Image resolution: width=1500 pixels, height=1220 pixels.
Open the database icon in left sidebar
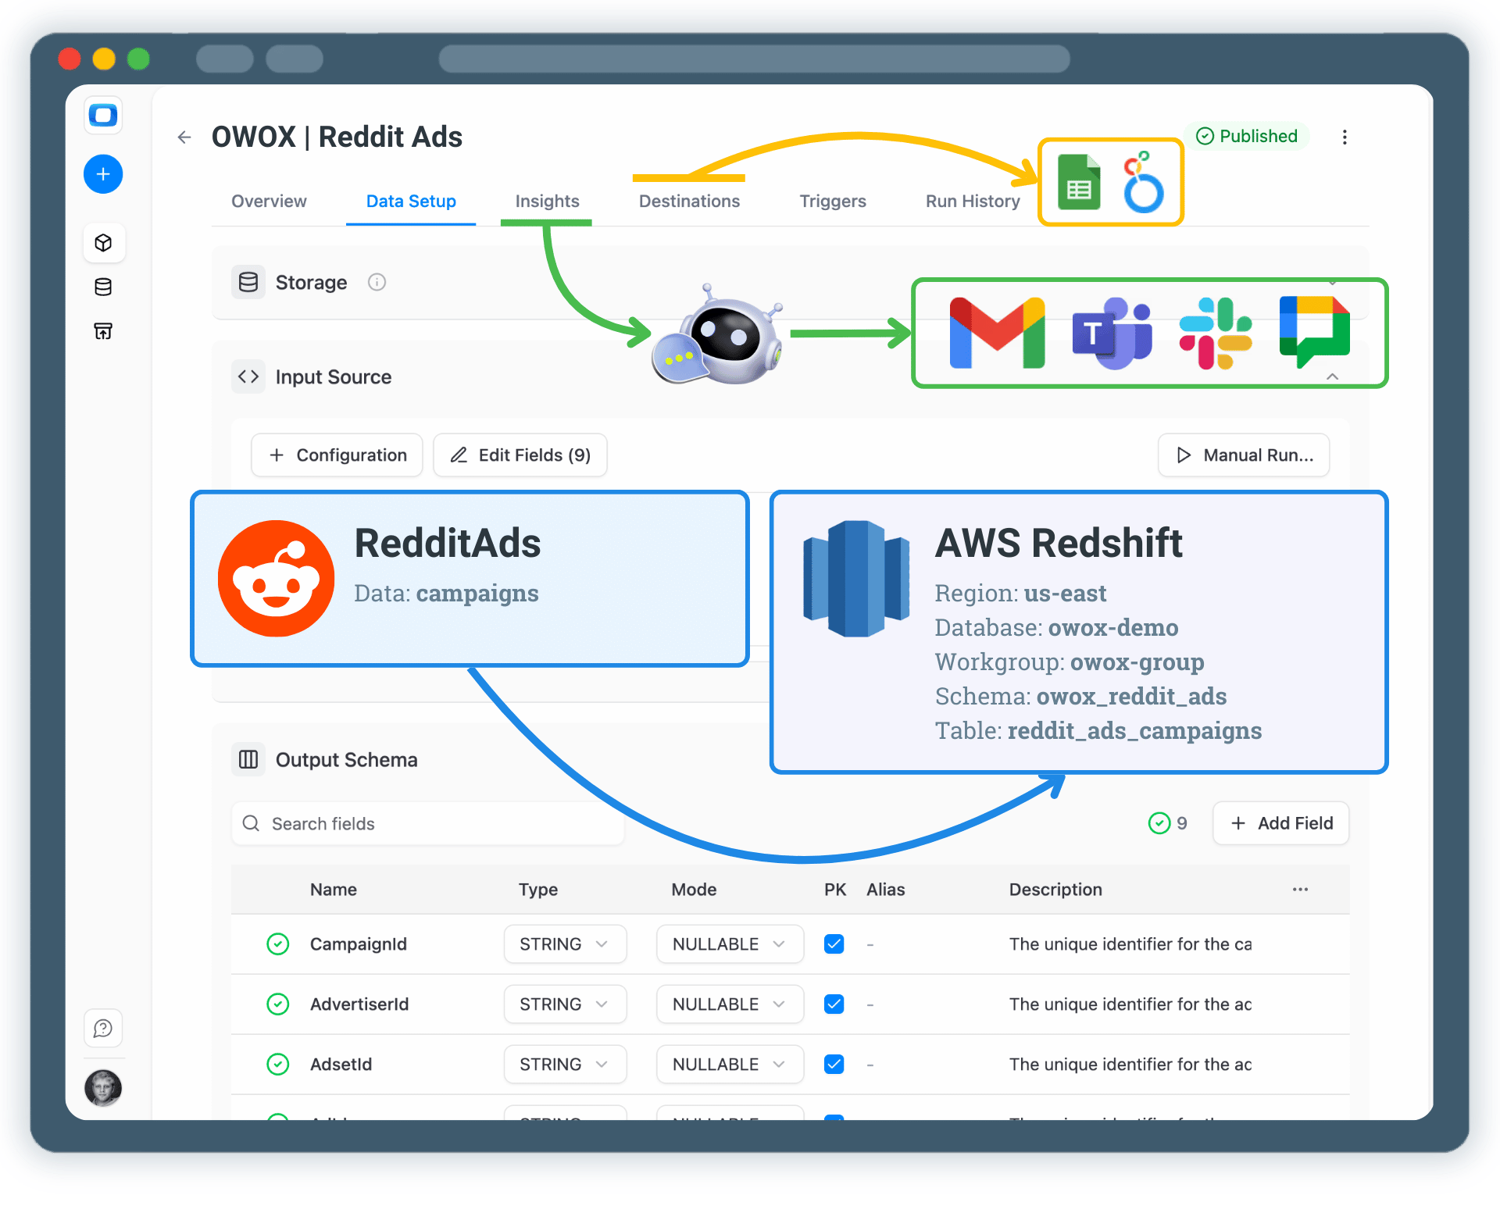tap(103, 287)
